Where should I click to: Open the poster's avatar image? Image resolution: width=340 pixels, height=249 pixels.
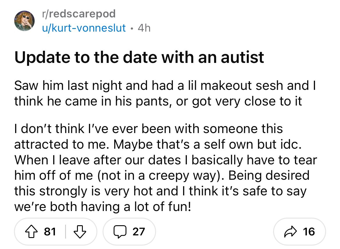click(x=25, y=21)
